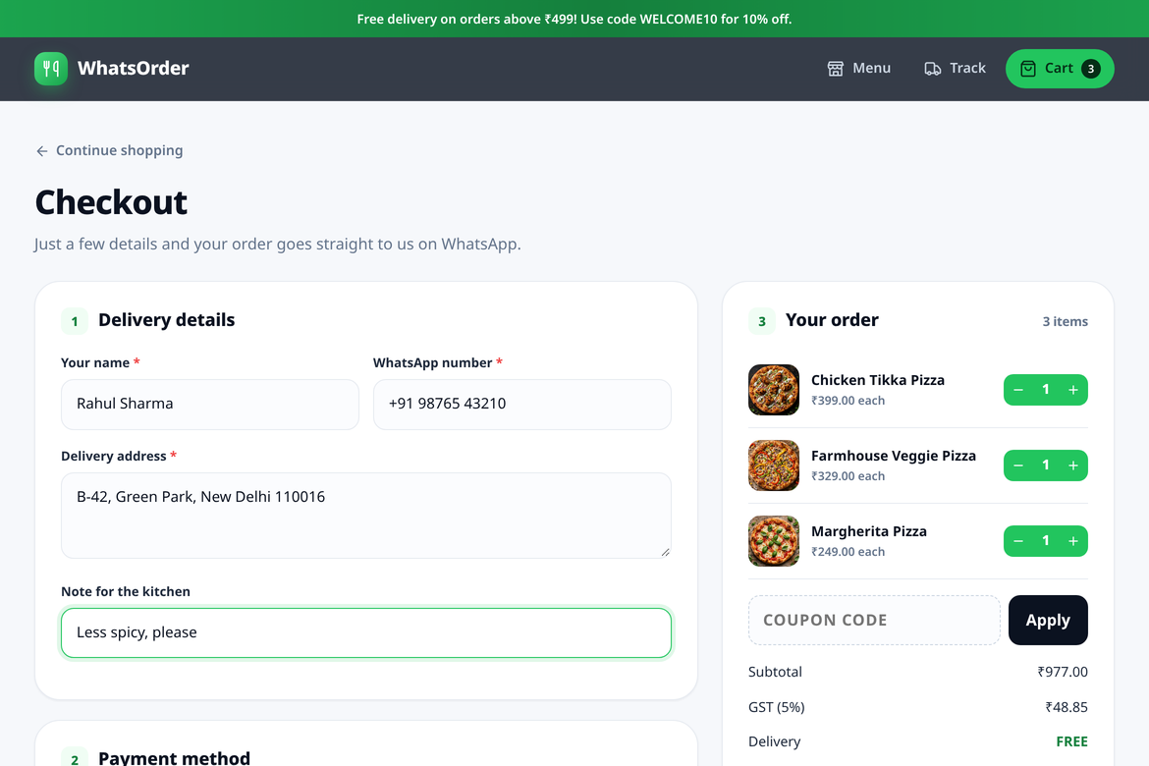Click the FREE delivery value
The image size is (1149, 766).
1071,741
